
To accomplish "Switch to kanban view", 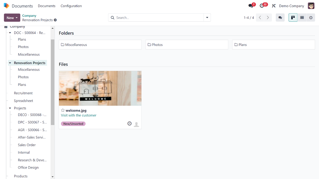I will 293,17.
